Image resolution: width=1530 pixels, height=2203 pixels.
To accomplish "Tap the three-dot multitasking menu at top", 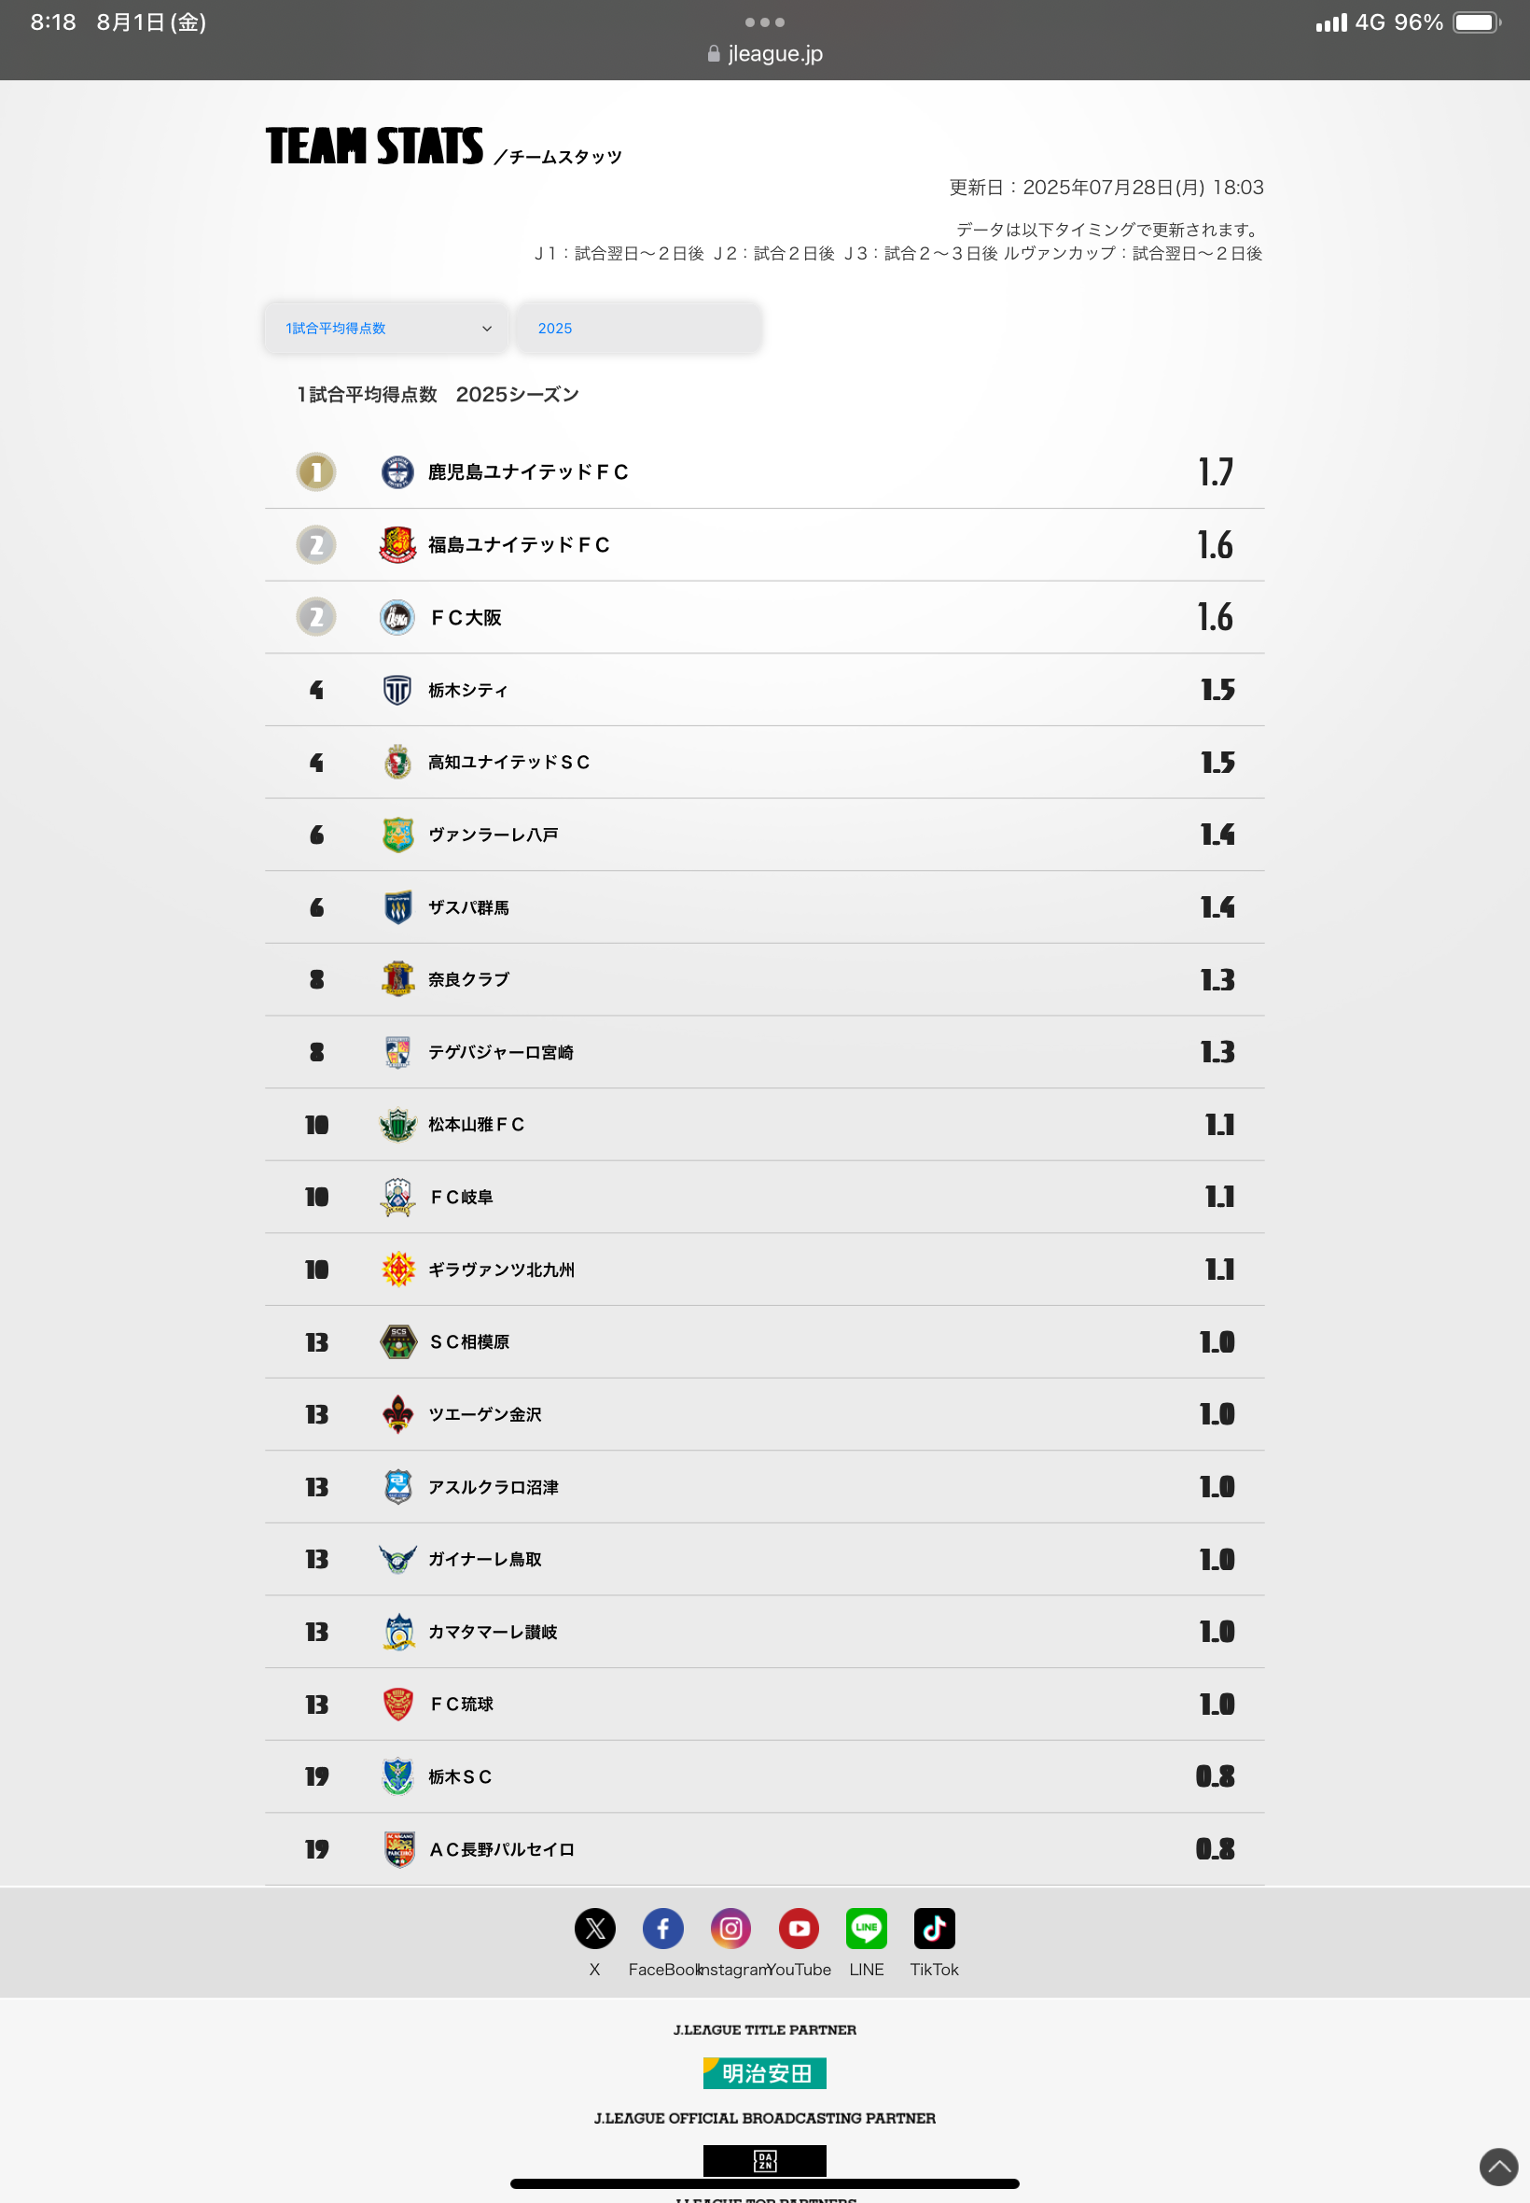I will tap(765, 22).
